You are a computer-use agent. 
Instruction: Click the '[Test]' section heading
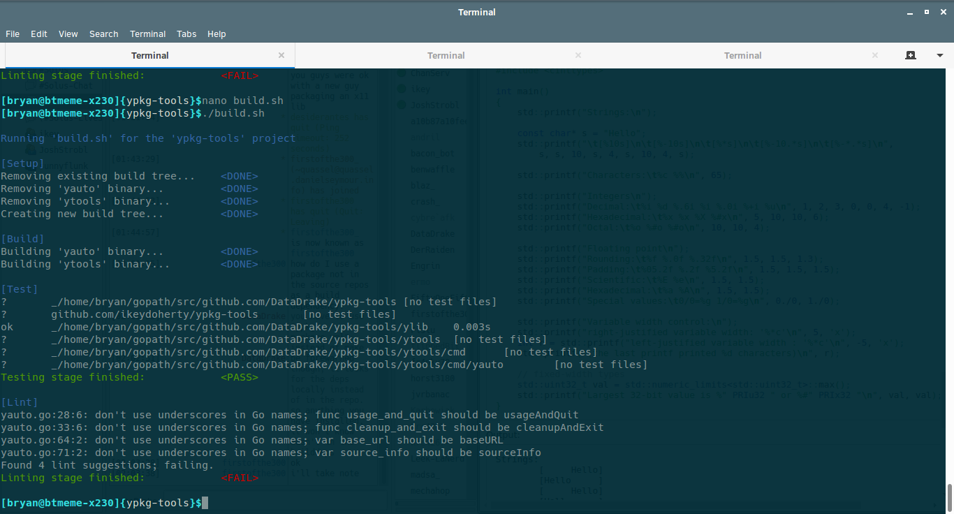pos(20,289)
